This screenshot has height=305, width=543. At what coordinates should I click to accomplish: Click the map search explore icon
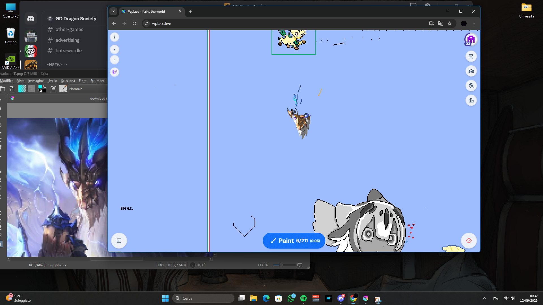(471, 86)
